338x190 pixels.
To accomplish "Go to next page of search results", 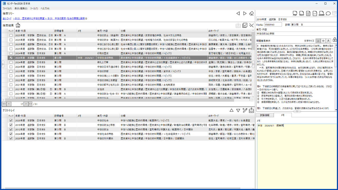I will tap(26, 104).
